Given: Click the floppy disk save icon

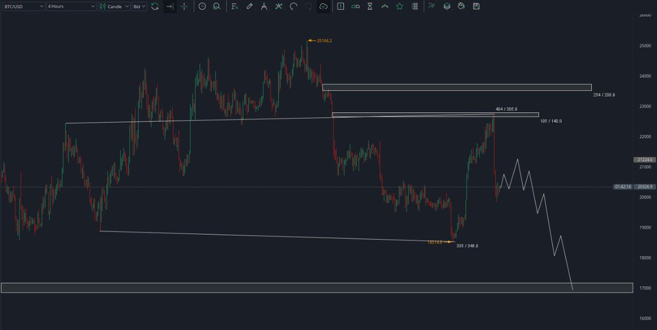Looking at the screenshot, I should 476,7.
